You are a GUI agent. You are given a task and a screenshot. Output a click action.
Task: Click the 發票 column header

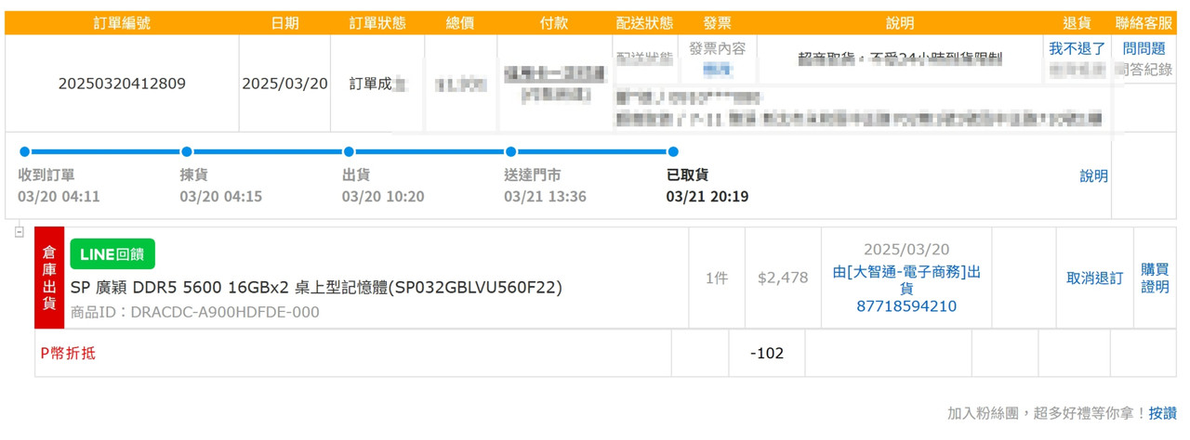(717, 23)
